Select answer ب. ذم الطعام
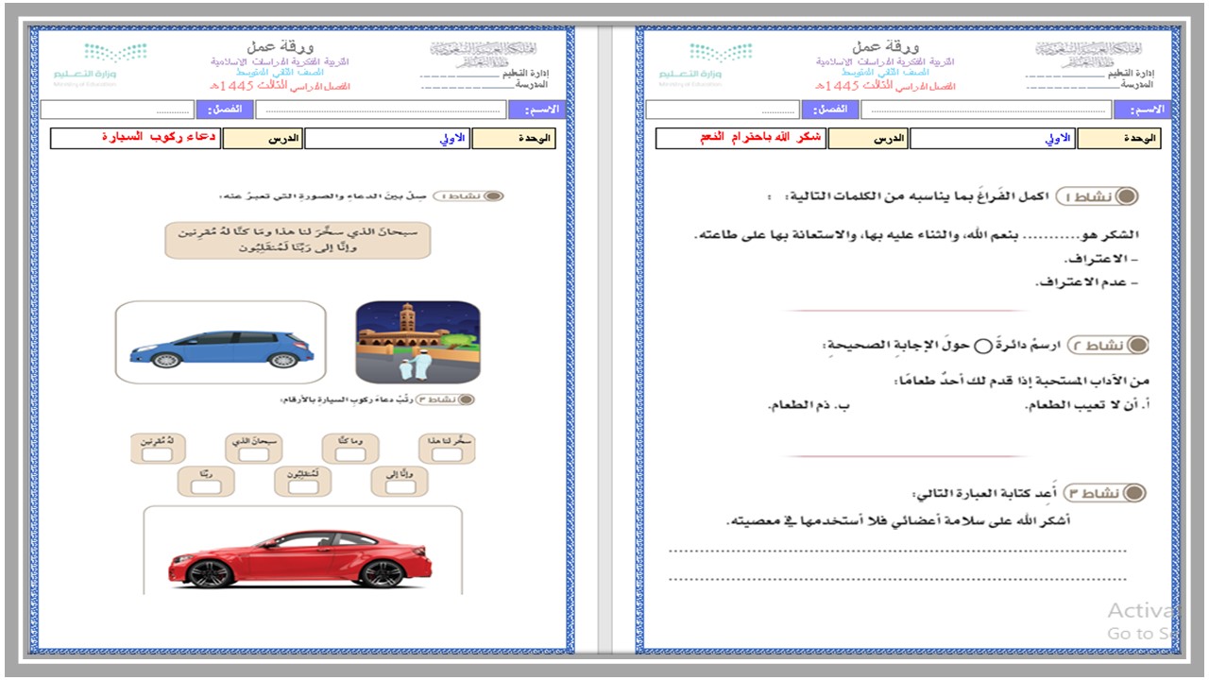Viewport: 1209px width, 680px height. (x=809, y=406)
